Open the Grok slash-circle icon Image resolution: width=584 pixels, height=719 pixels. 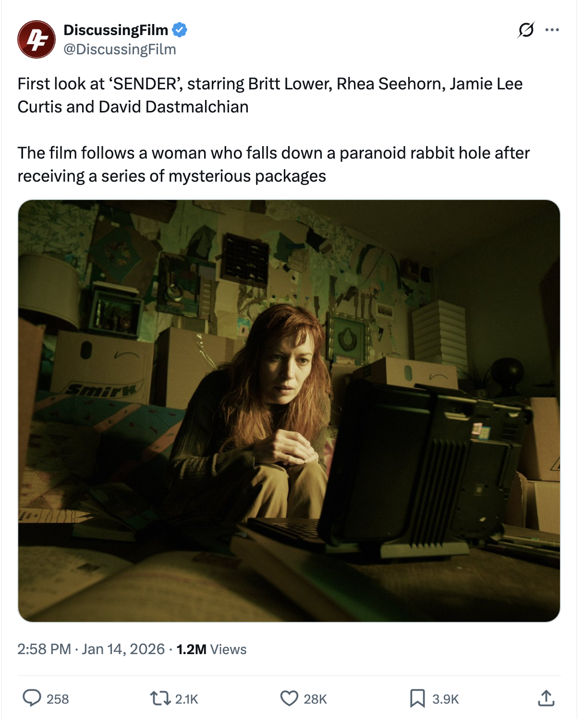pos(526,30)
